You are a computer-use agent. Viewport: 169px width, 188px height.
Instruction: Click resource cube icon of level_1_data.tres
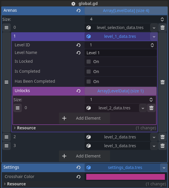[89, 36]
